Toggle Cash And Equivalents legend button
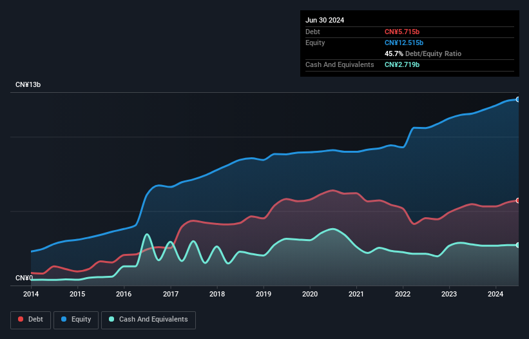The image size is (529, 339). (x=148, y=320)
